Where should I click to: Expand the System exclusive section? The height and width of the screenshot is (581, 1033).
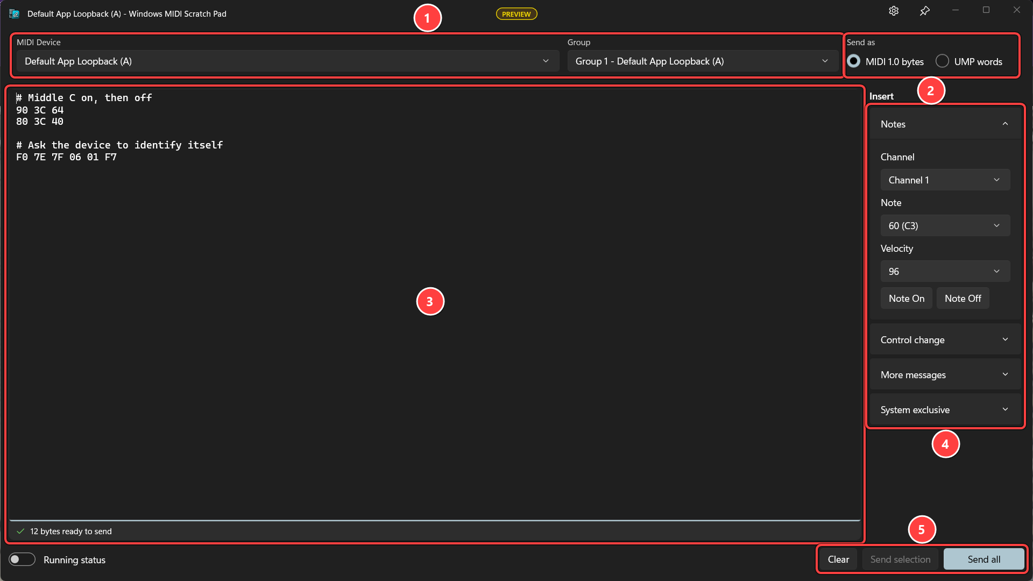tap(945, 410)
